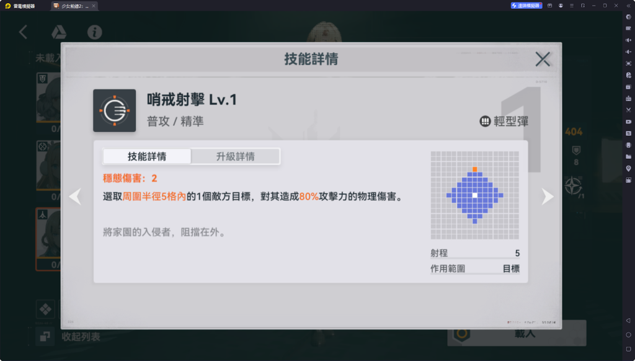This screenshot has height=361, width=635.
Task: Click the emulator volume down sidebar icon
Action: [628, 52]
